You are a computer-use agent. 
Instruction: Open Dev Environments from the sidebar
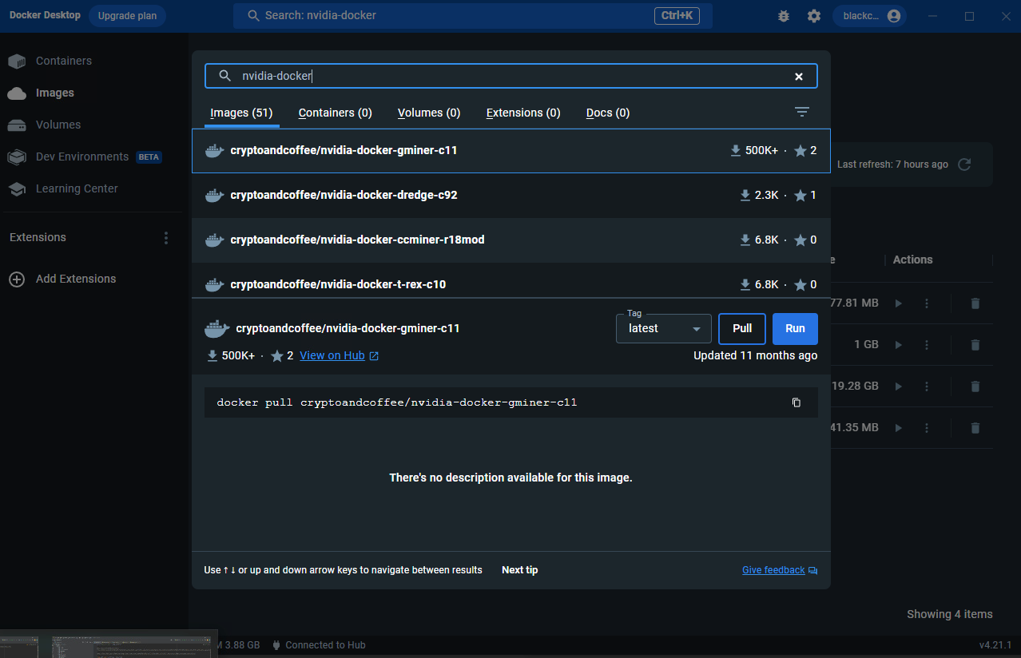coord(81,157)
